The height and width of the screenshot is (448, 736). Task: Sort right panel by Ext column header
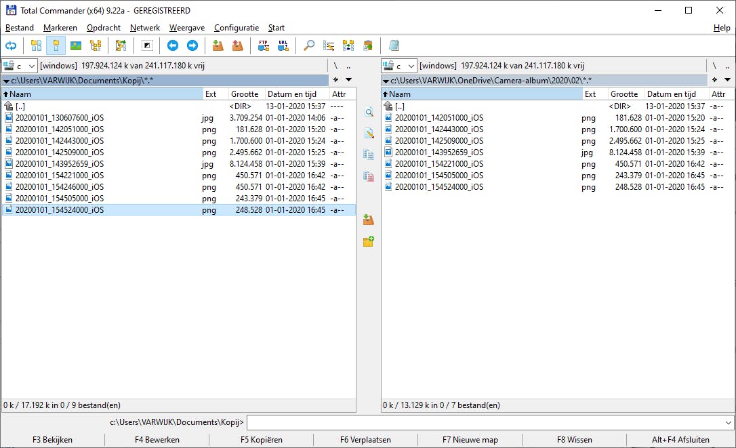pyautogui.click(x=595, y=94)
